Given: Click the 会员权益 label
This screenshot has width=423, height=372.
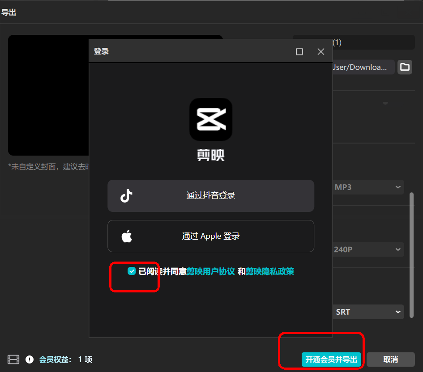Looking at the screenshot, I should coord(56,359).
